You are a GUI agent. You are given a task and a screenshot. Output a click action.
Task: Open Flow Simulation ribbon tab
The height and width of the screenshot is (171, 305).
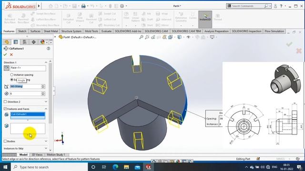pos(274,31)
